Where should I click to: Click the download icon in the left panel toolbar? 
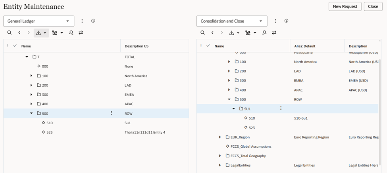[x=39, y=33]
